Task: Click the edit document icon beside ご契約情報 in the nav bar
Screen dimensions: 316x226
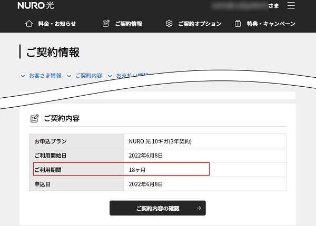Action: click(x=106, y=24)
